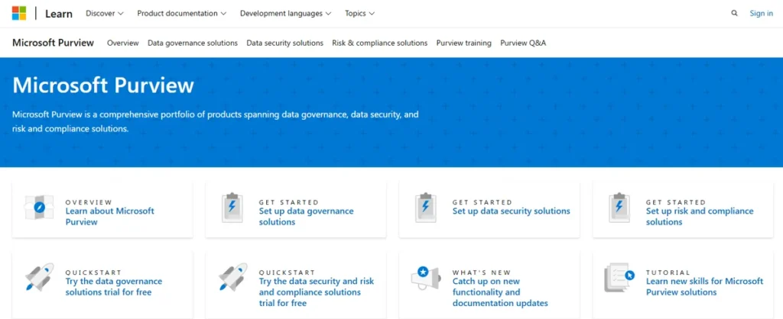Click the 'WHAT'S NEW' card label
This screenshot has height=319, width=783.
[x=482, y=272]
